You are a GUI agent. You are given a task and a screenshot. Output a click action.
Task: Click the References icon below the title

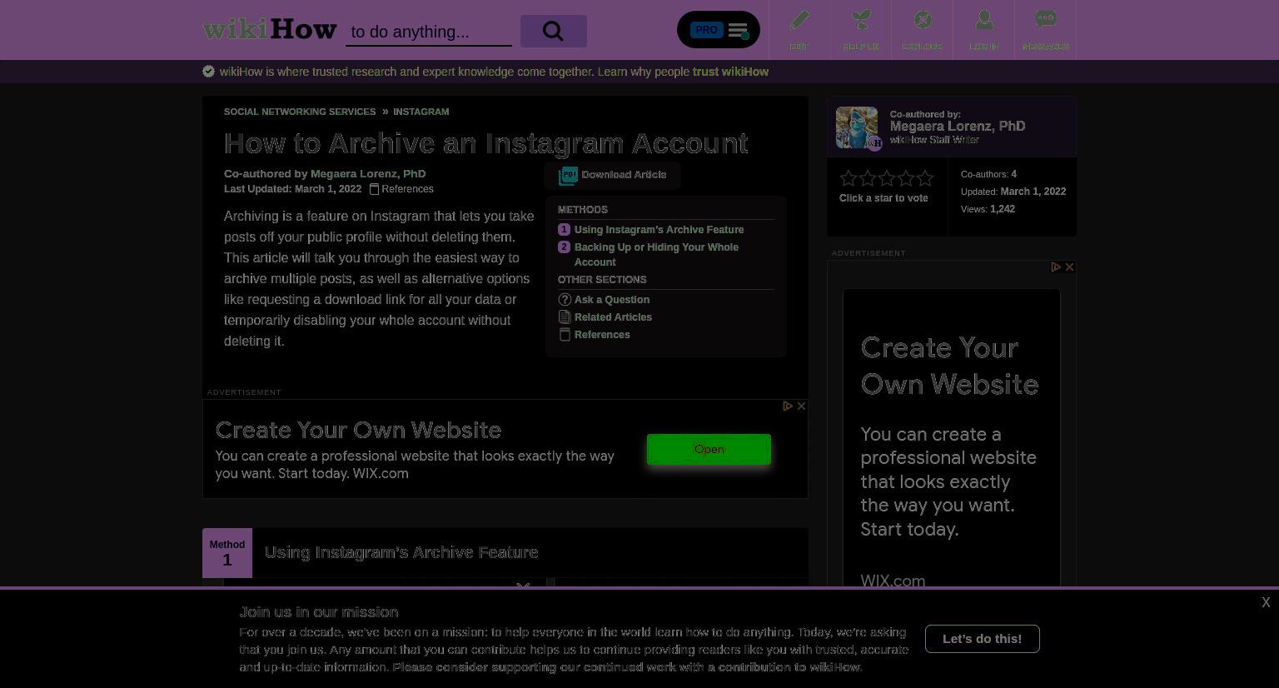[x=374, y=189]
